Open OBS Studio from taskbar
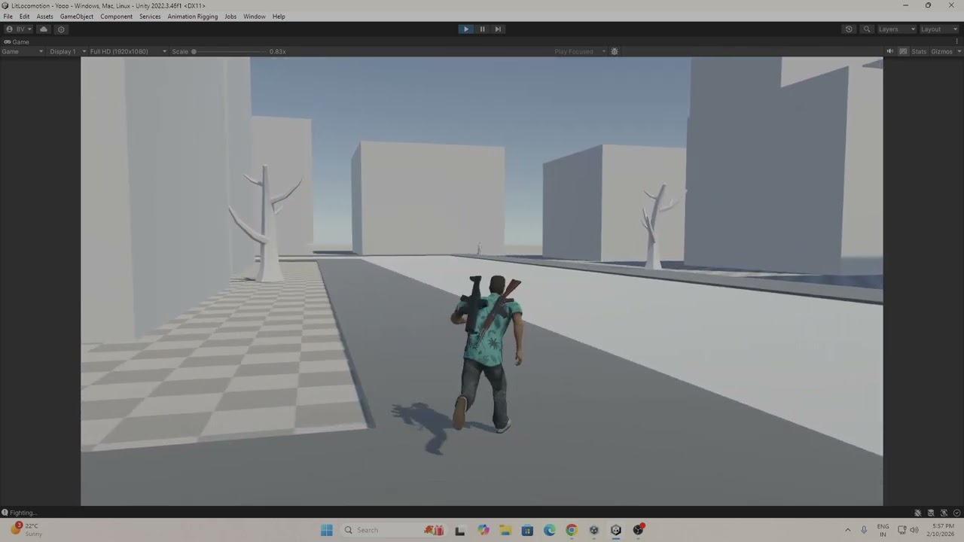Viewport: 964px width, 542px height. (638, 530)
